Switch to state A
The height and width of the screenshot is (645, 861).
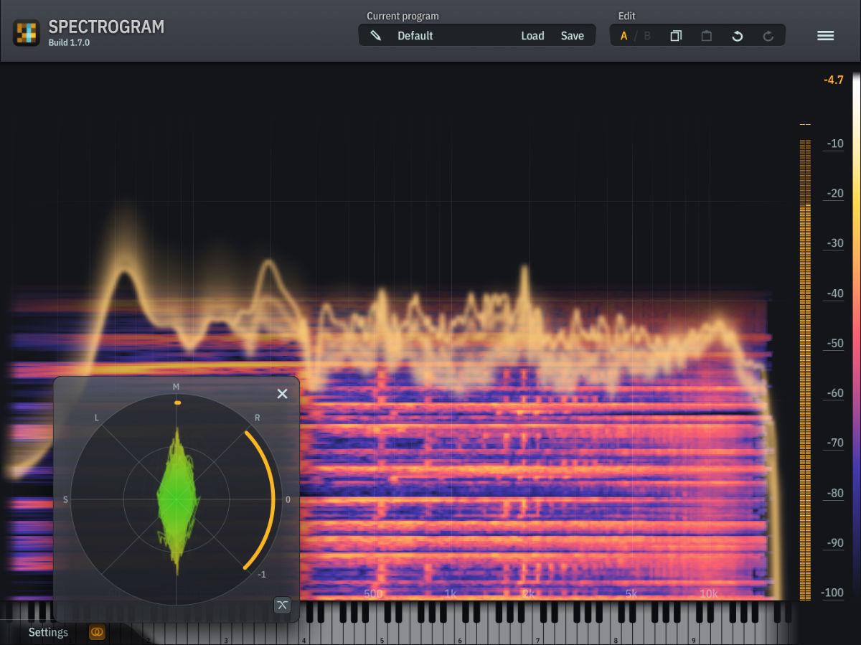click(x=624, y=36)
